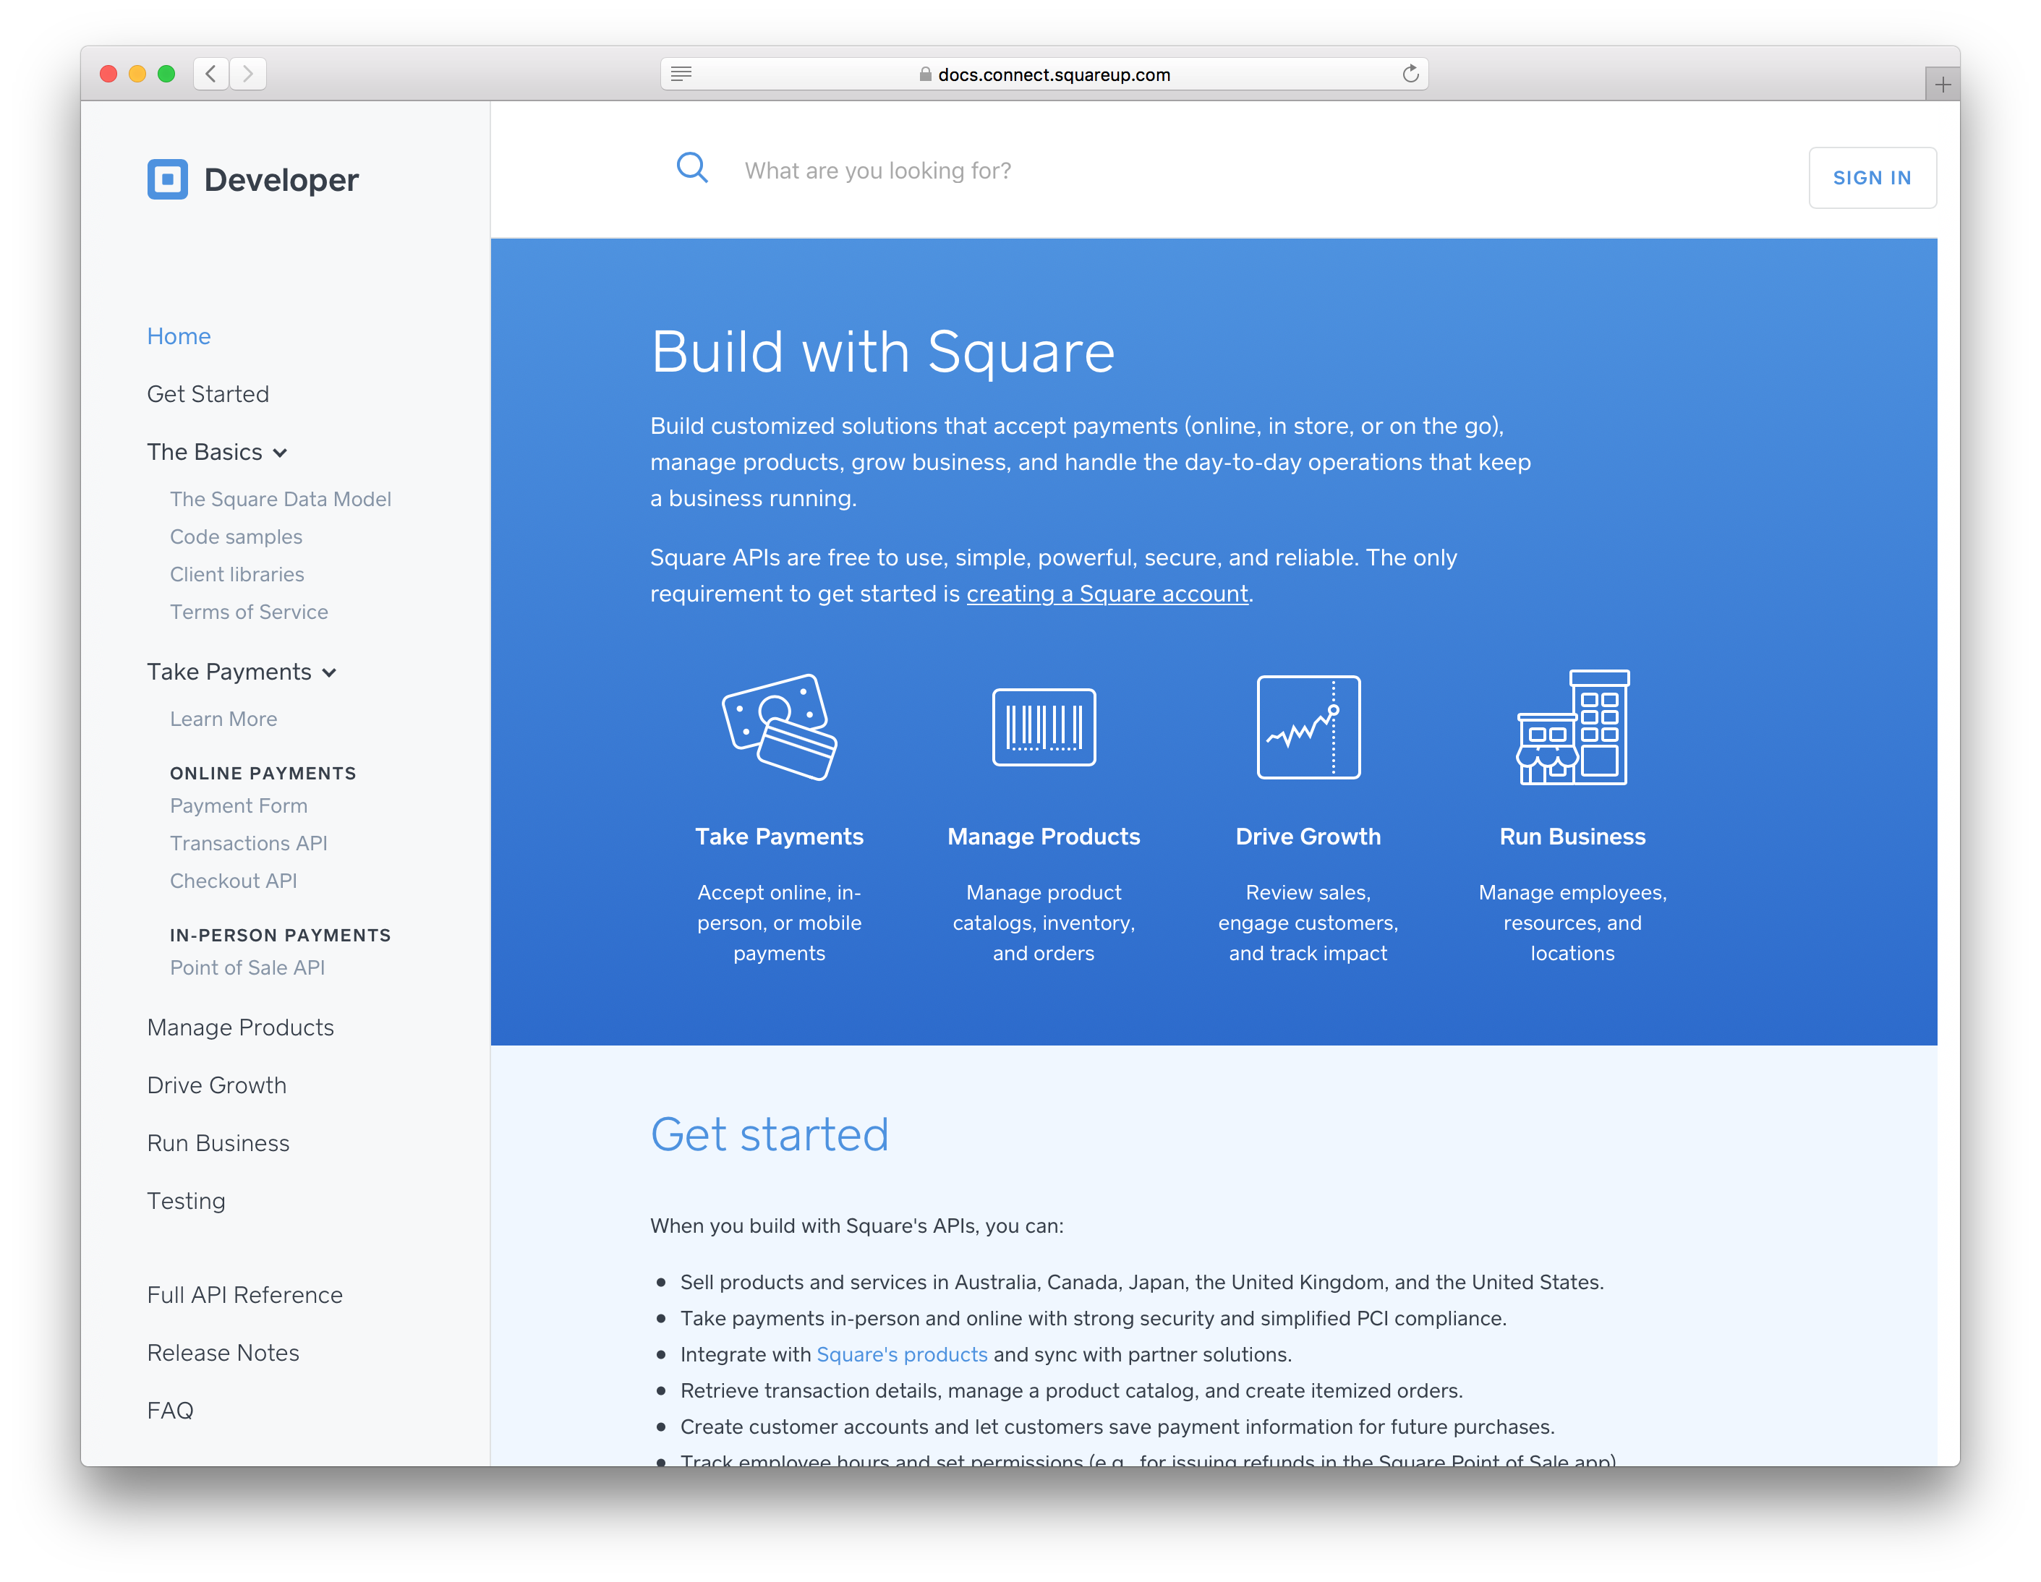Select Full API Reference in the sidebar

click(x=245, y=1294)
